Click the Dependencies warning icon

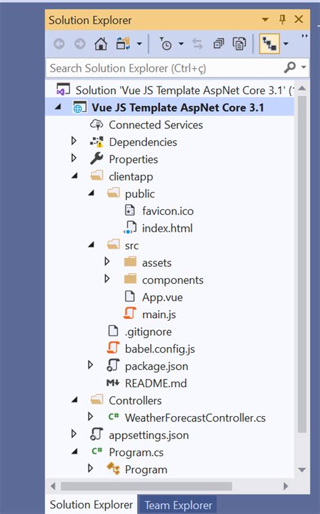(x=97, y=142)
